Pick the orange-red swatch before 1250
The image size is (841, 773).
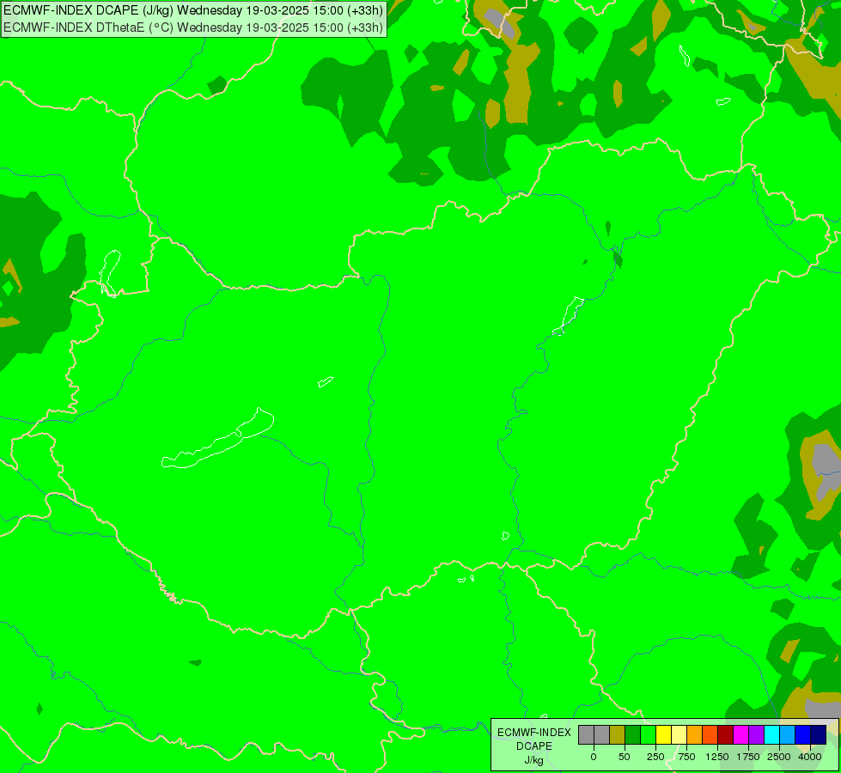pyautogui.click(x=710, y=735)
